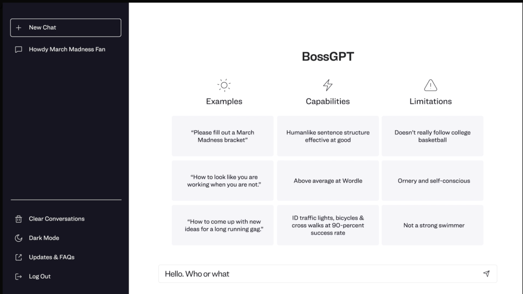Click the external link Updates icon
The image size is (523, 294).
pos(19,257)
